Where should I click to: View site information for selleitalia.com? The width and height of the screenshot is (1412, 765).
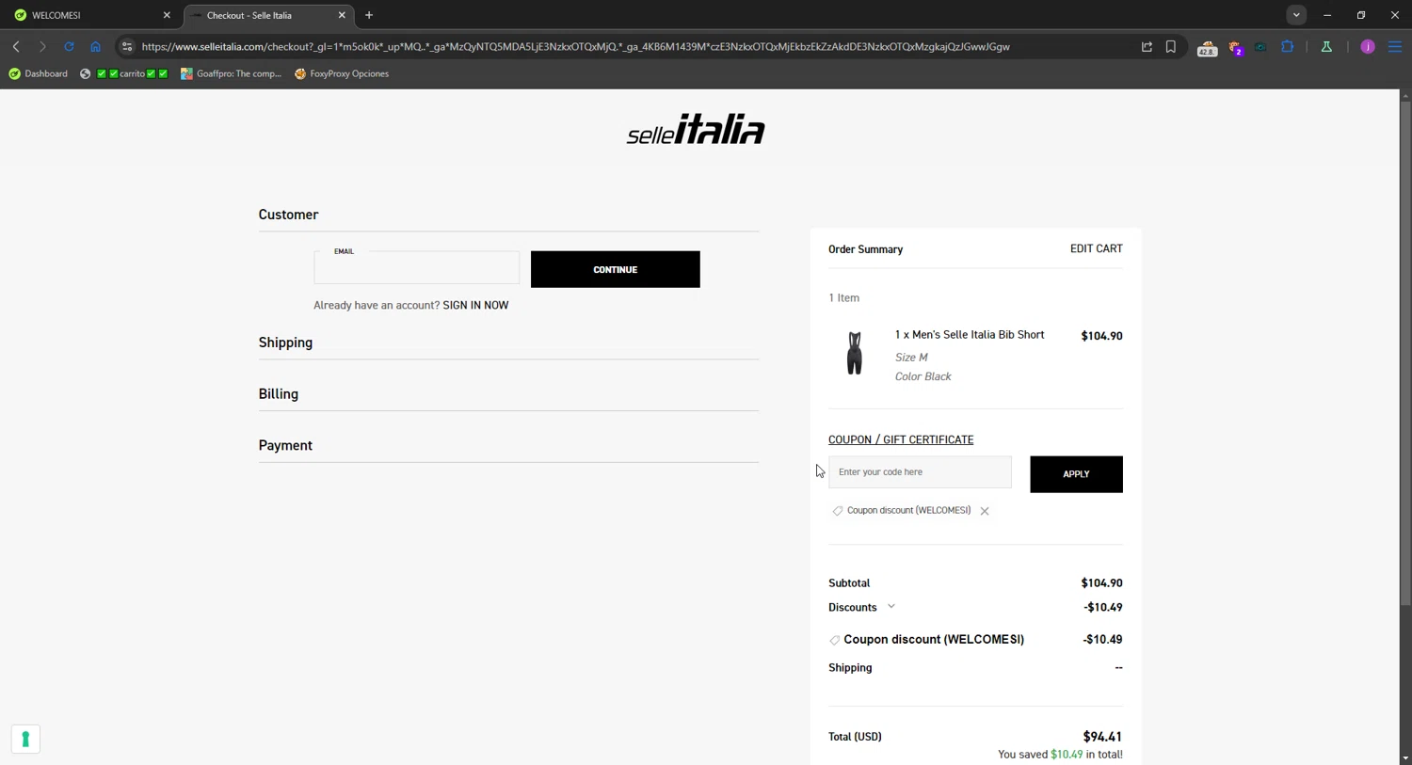(x=127, y=46)
